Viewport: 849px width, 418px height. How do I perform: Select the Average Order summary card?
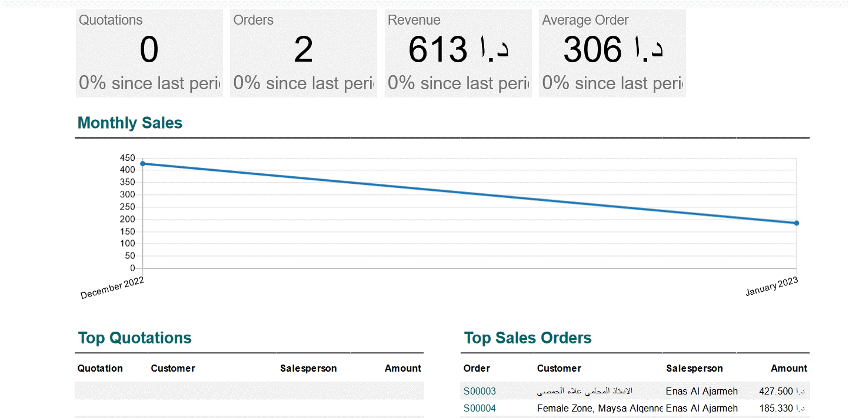click(x=612, y=53)
